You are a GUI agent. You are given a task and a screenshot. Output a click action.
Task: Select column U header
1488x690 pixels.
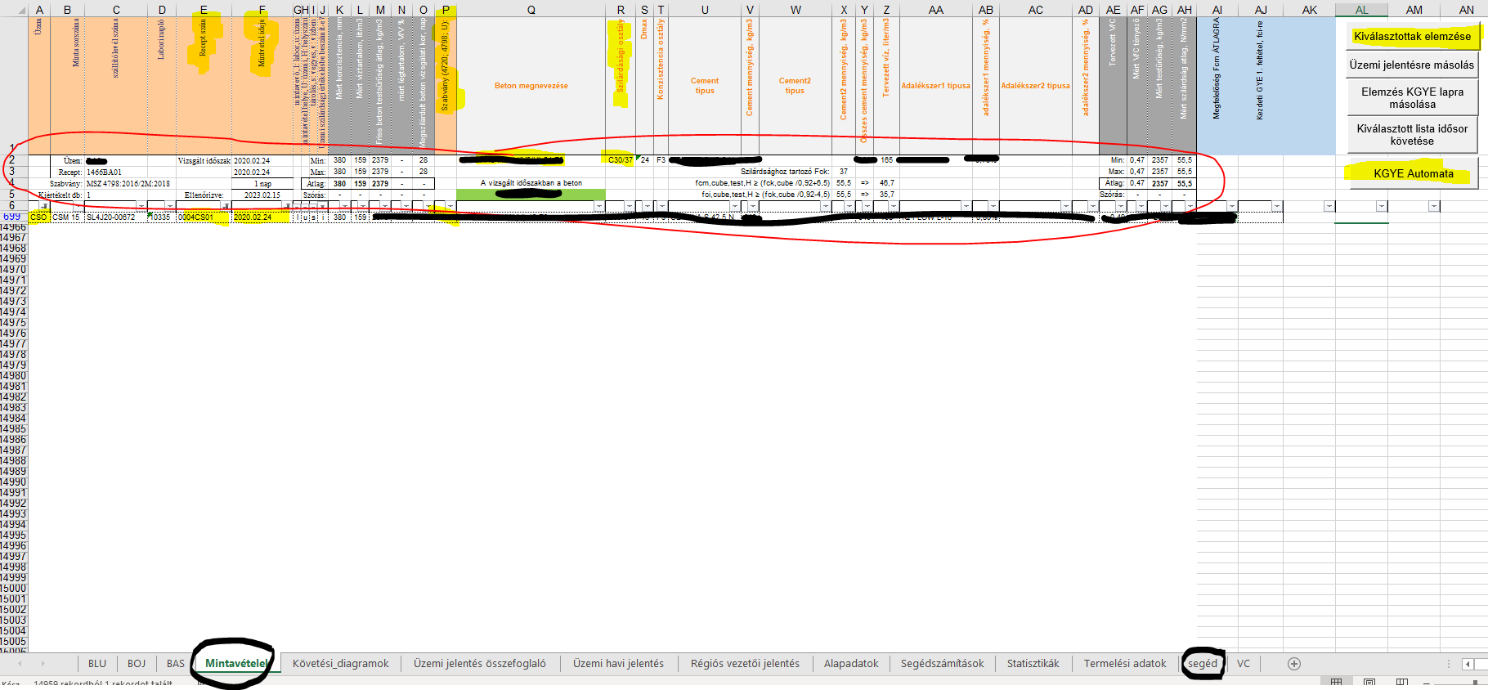click(x=705, y=10)
